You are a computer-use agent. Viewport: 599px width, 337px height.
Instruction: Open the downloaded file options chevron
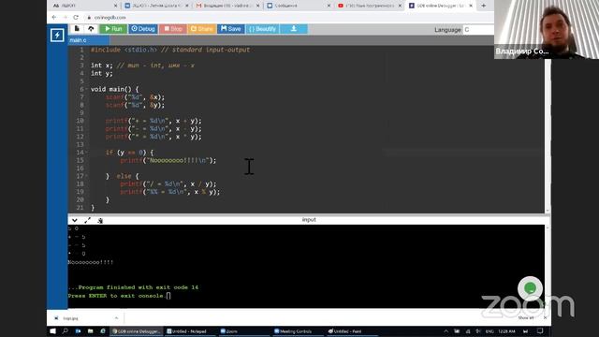(116, 318)
